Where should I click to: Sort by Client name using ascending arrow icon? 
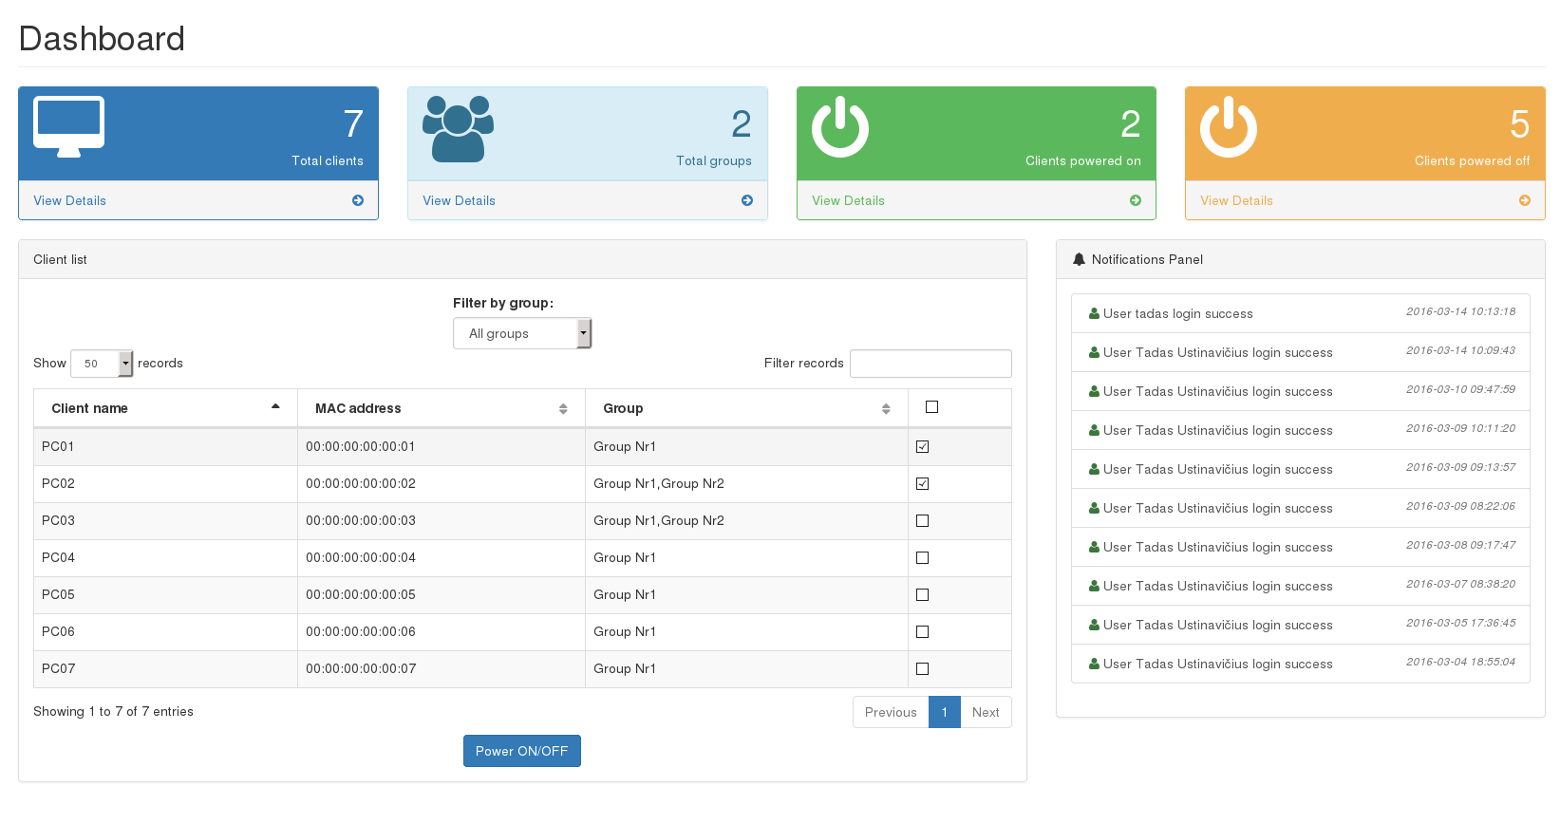(275, 406)
